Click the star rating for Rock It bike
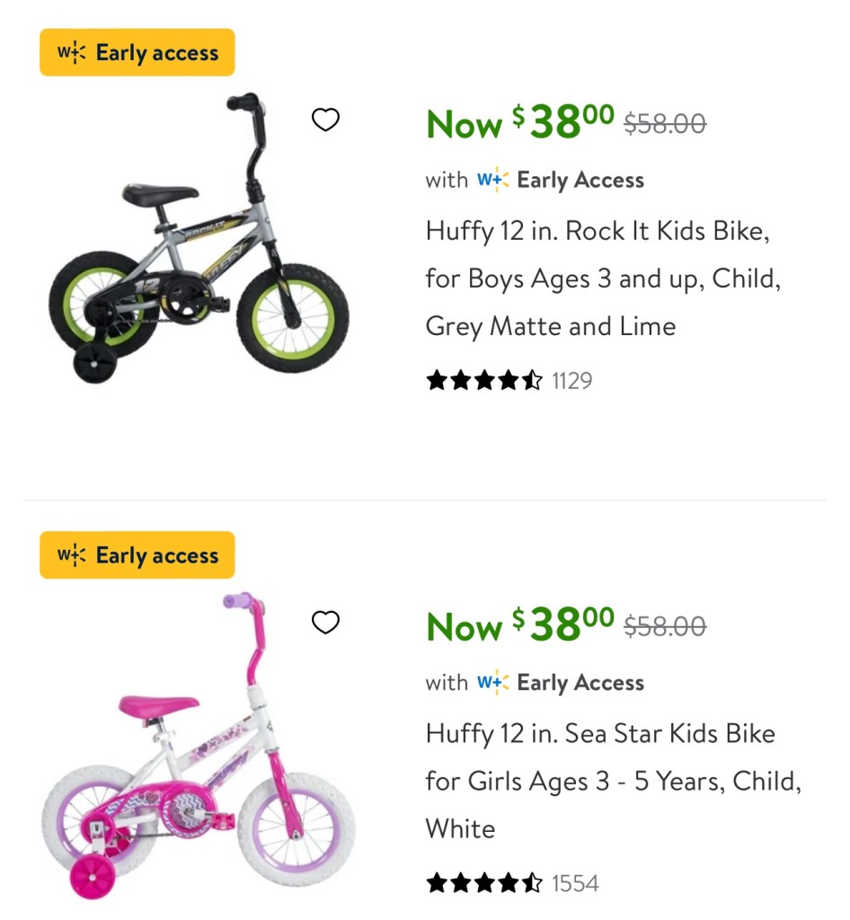This screenshot has width=850, height=920. [484, 381]
